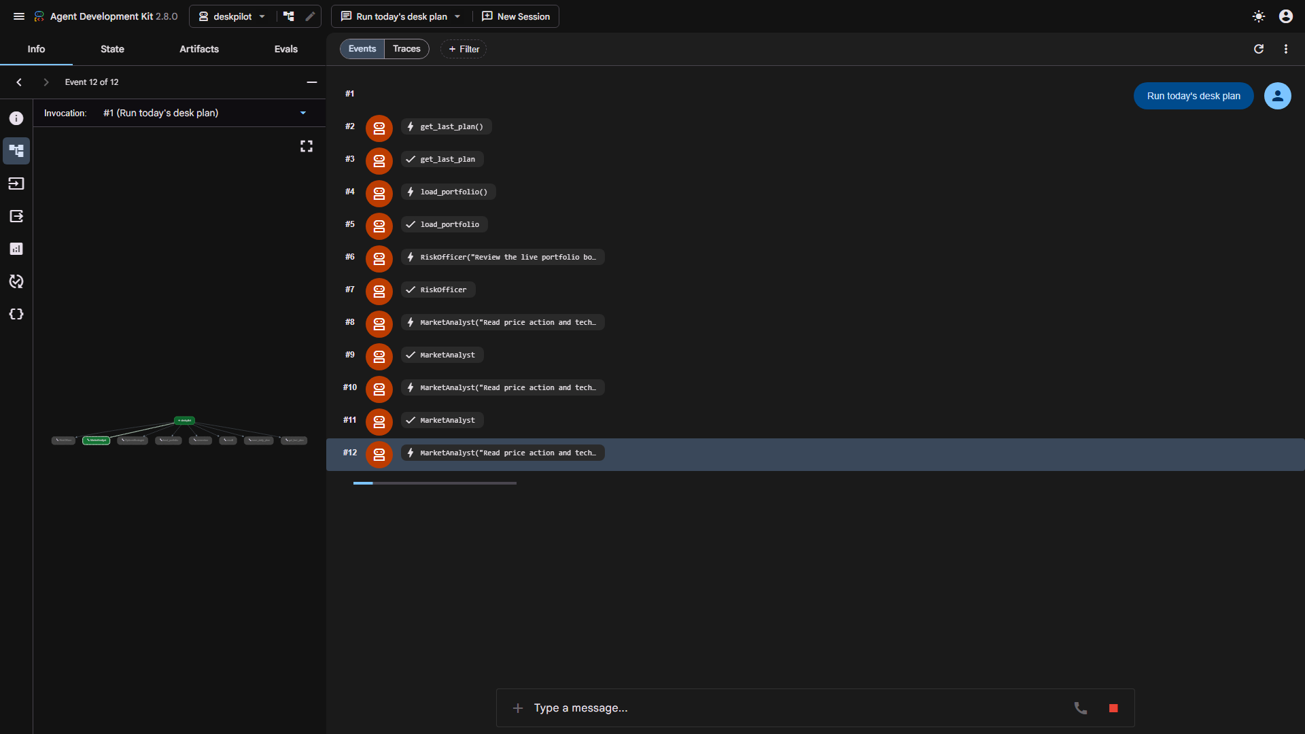Collapse the event detail panel with the dash icon
The image size is (1305, 734).
312,82
